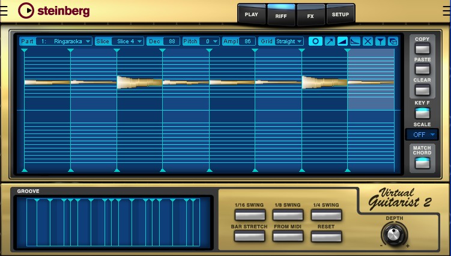Apply 1/8 SWING to the groove
This screenshot has height=256, width=451.
click(288, 215)
